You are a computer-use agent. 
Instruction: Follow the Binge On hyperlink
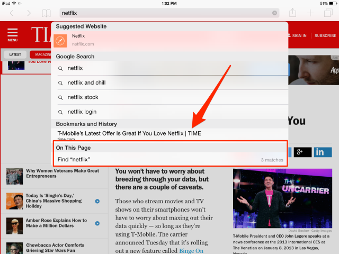tap(191, 250)
